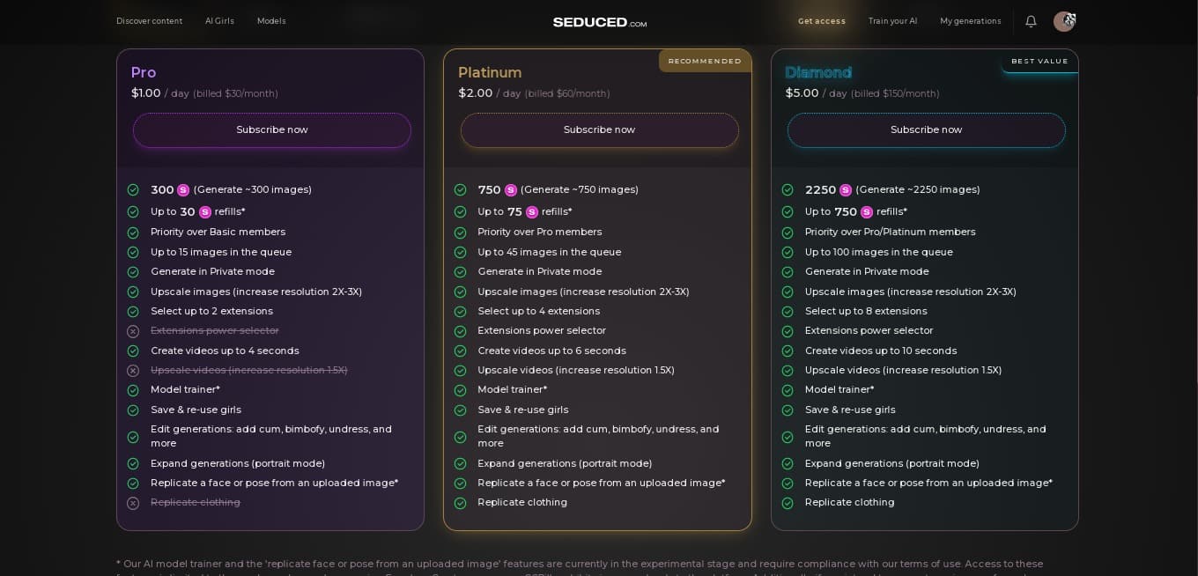1198x576 pixels.
Task: Click '(billed $60/month)' text
Action: [567, 93]
